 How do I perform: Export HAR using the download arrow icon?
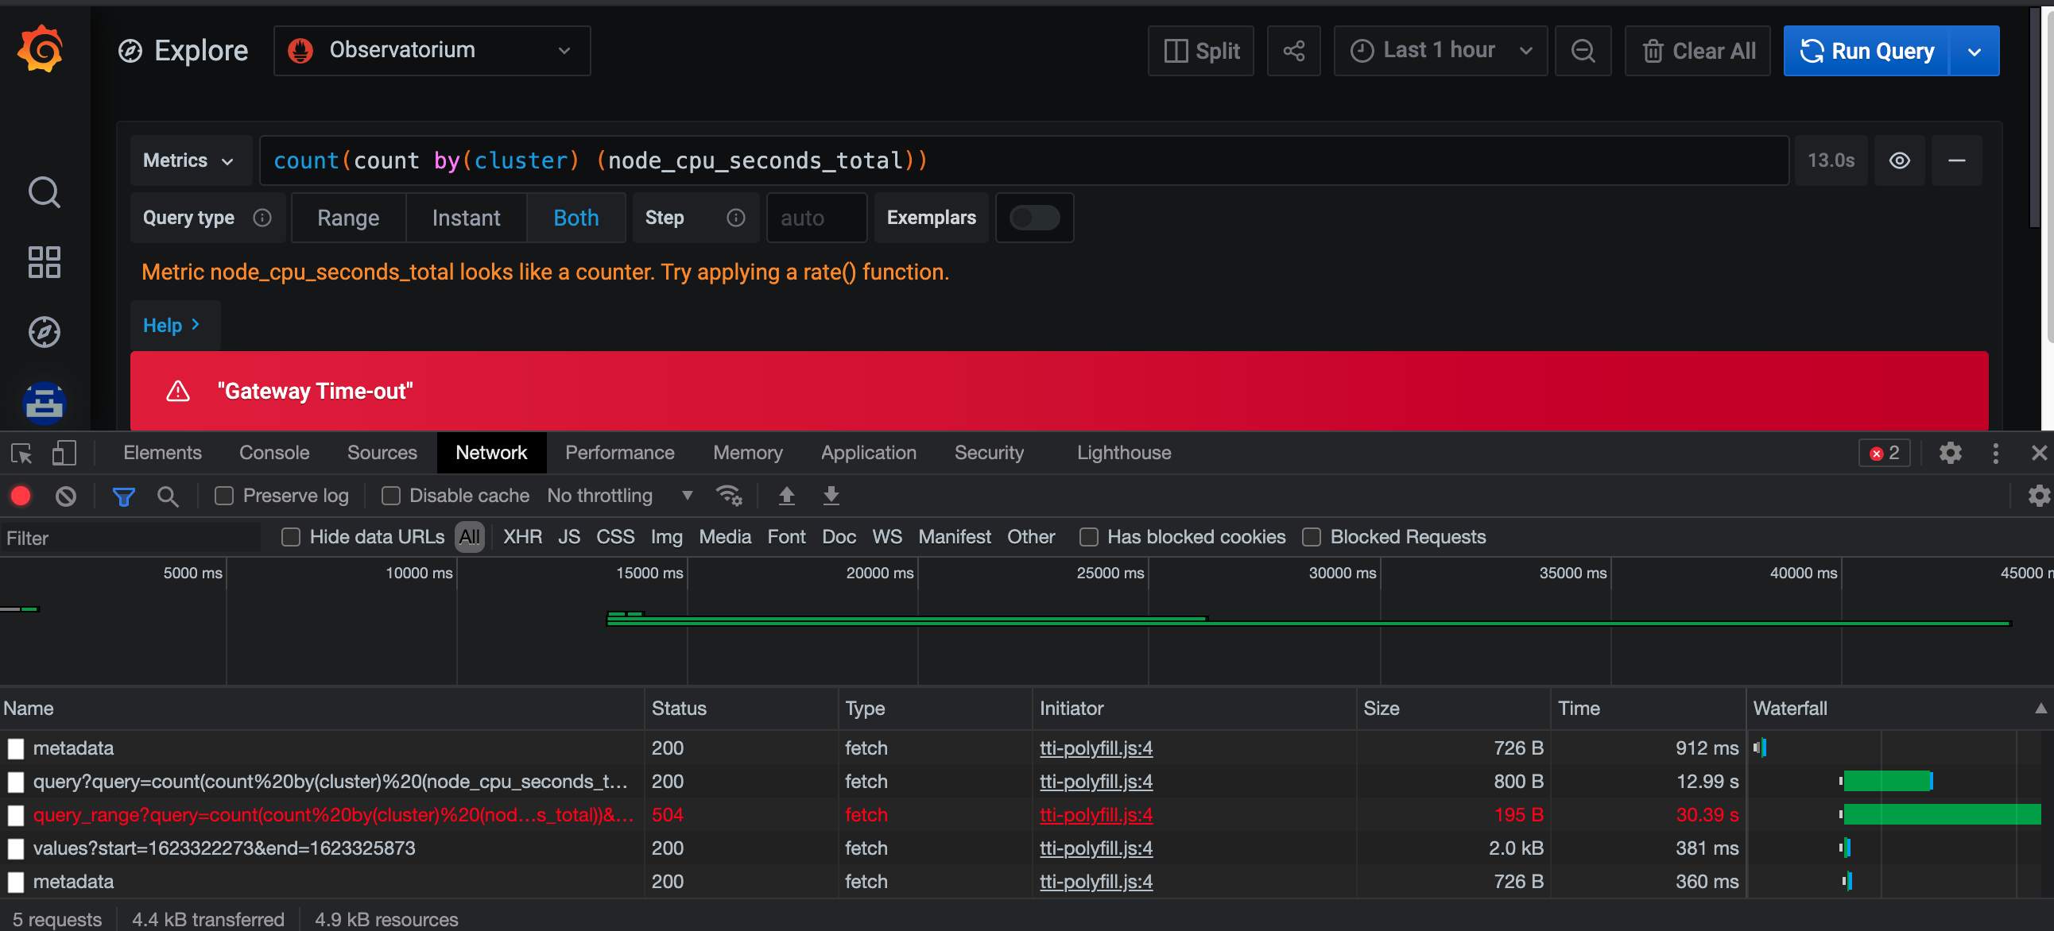[x=831, y=495]
